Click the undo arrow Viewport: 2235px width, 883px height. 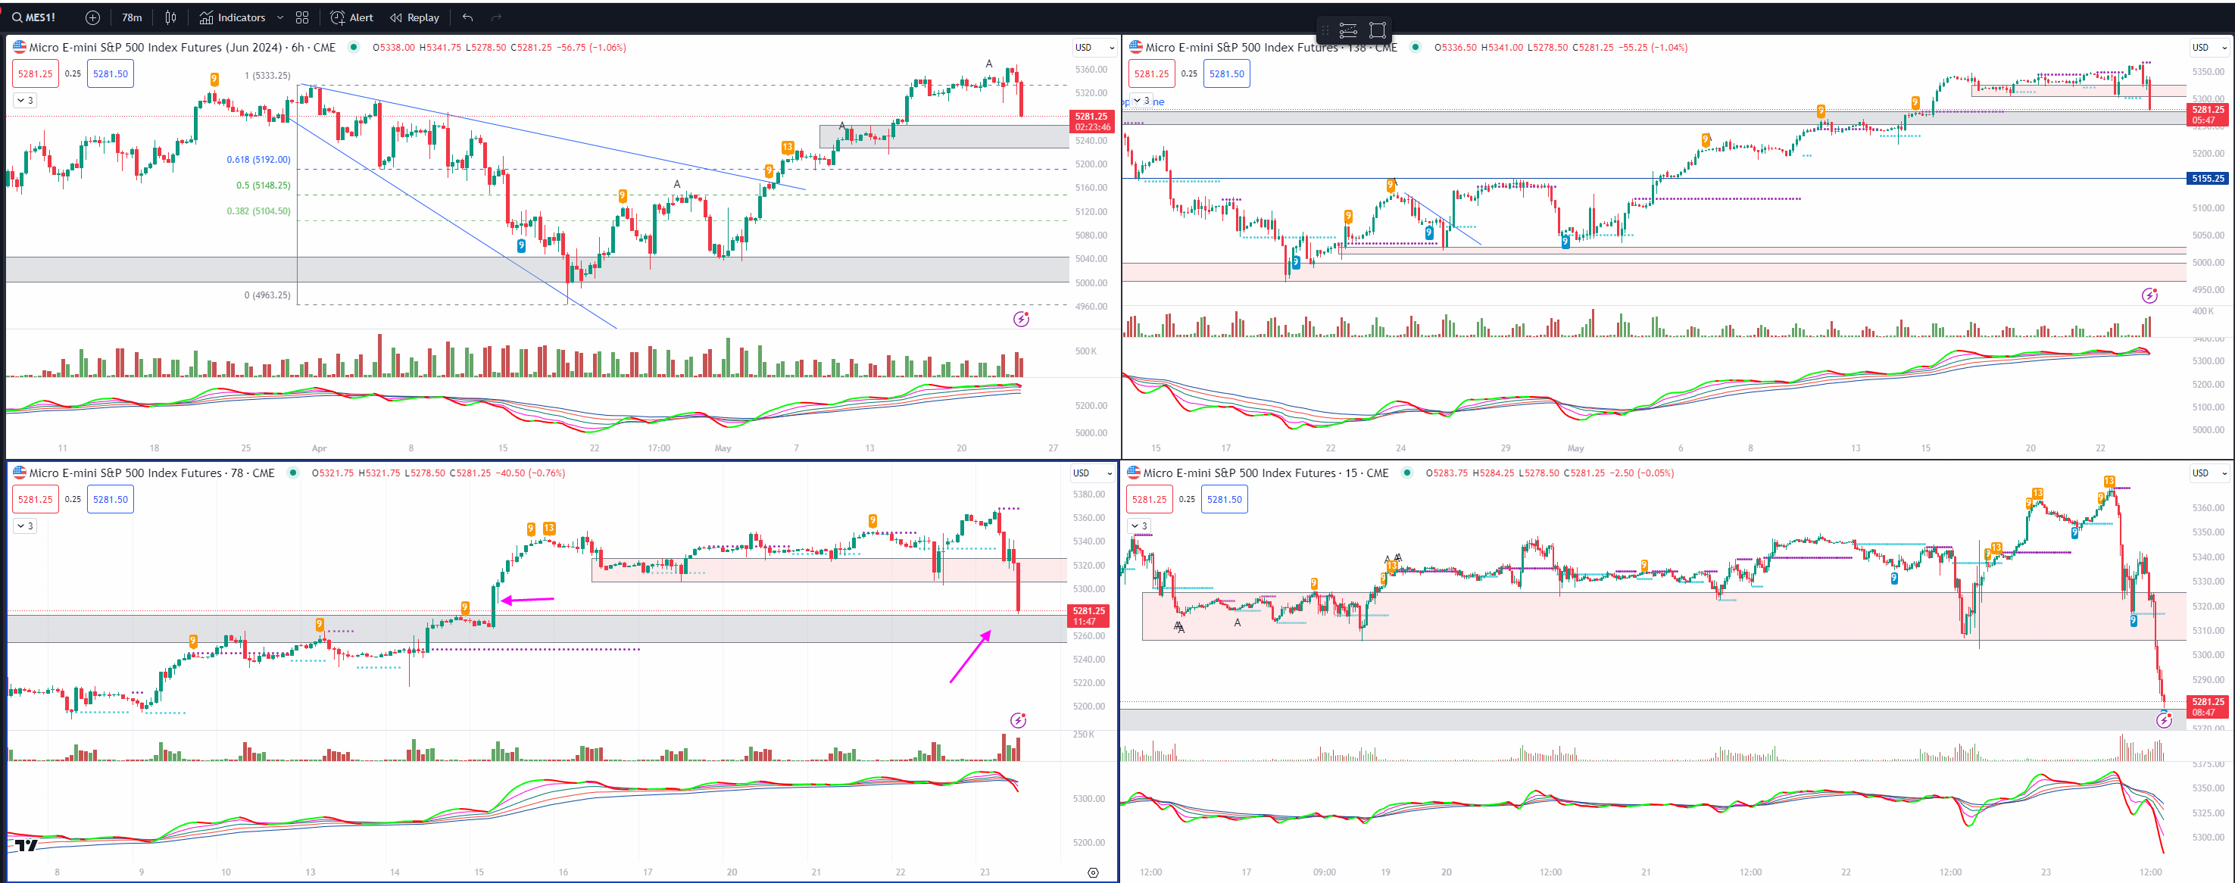click(467, 17)
